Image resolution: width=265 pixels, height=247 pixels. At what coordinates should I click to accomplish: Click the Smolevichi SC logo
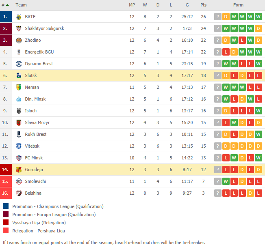pos(19,181)
